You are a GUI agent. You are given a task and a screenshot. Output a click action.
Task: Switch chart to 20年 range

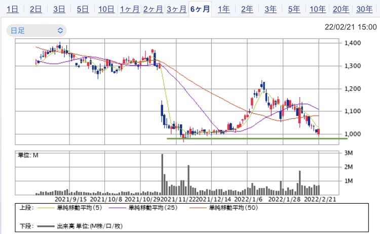point(341,9)
